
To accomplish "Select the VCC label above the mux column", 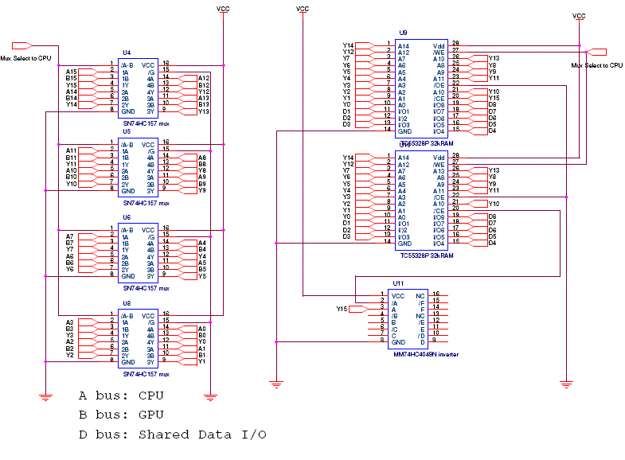I will pos(225,9).
